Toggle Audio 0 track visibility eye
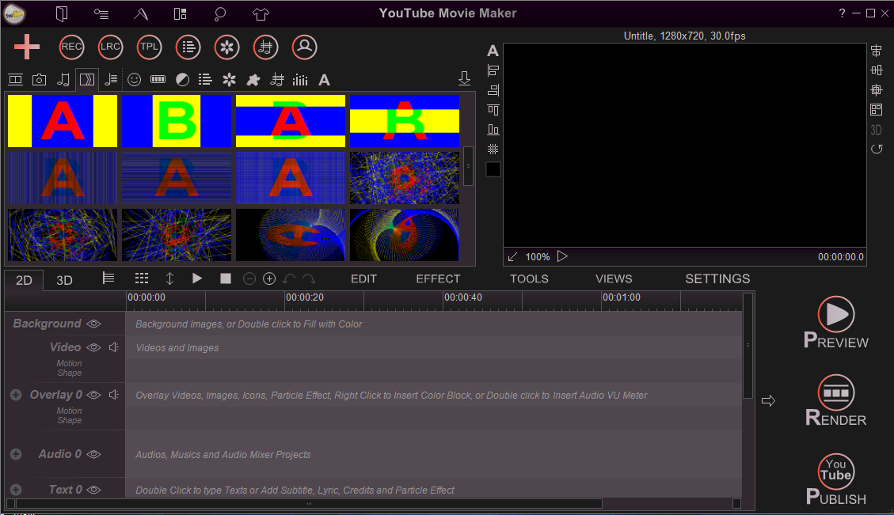 [94, 454]
